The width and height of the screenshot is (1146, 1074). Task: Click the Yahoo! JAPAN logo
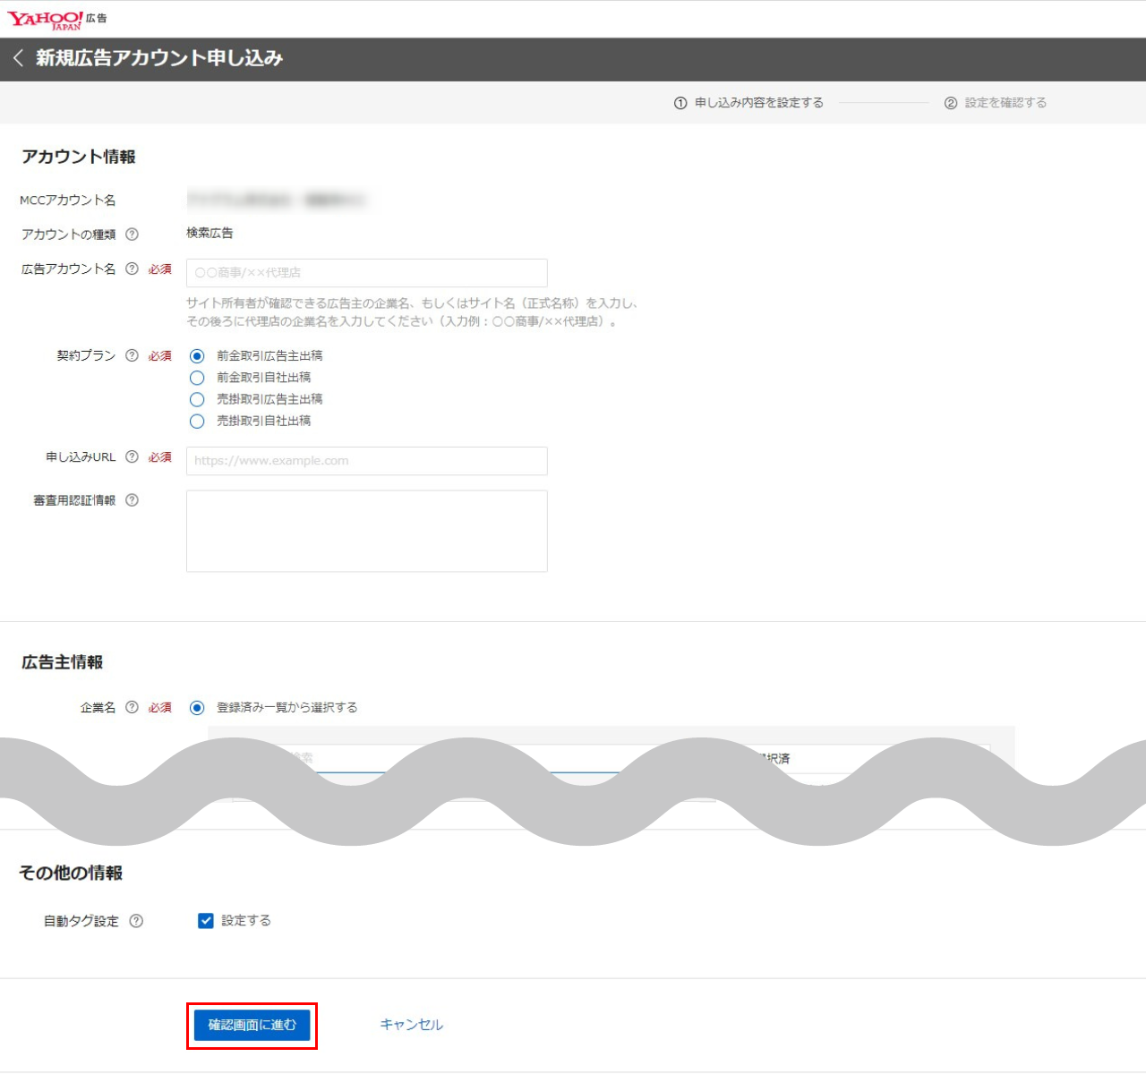(46, 20)
